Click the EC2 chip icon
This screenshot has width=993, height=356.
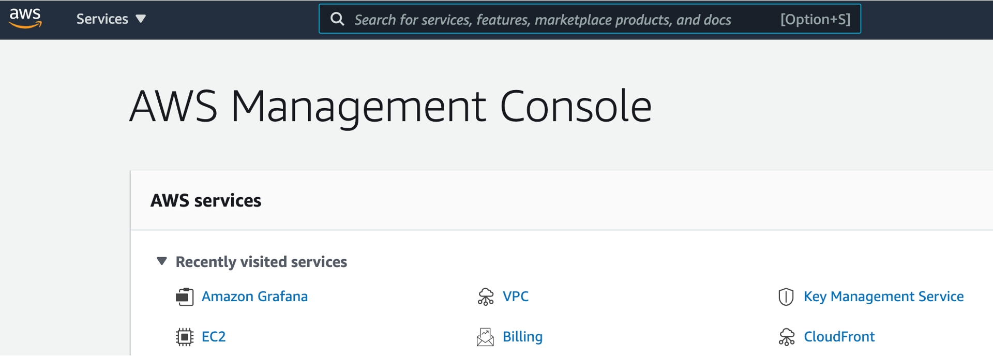[185, 337]
